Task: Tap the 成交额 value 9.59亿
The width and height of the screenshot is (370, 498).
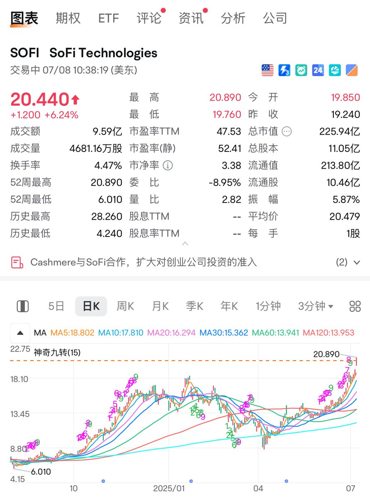Action: coord(107,132)
